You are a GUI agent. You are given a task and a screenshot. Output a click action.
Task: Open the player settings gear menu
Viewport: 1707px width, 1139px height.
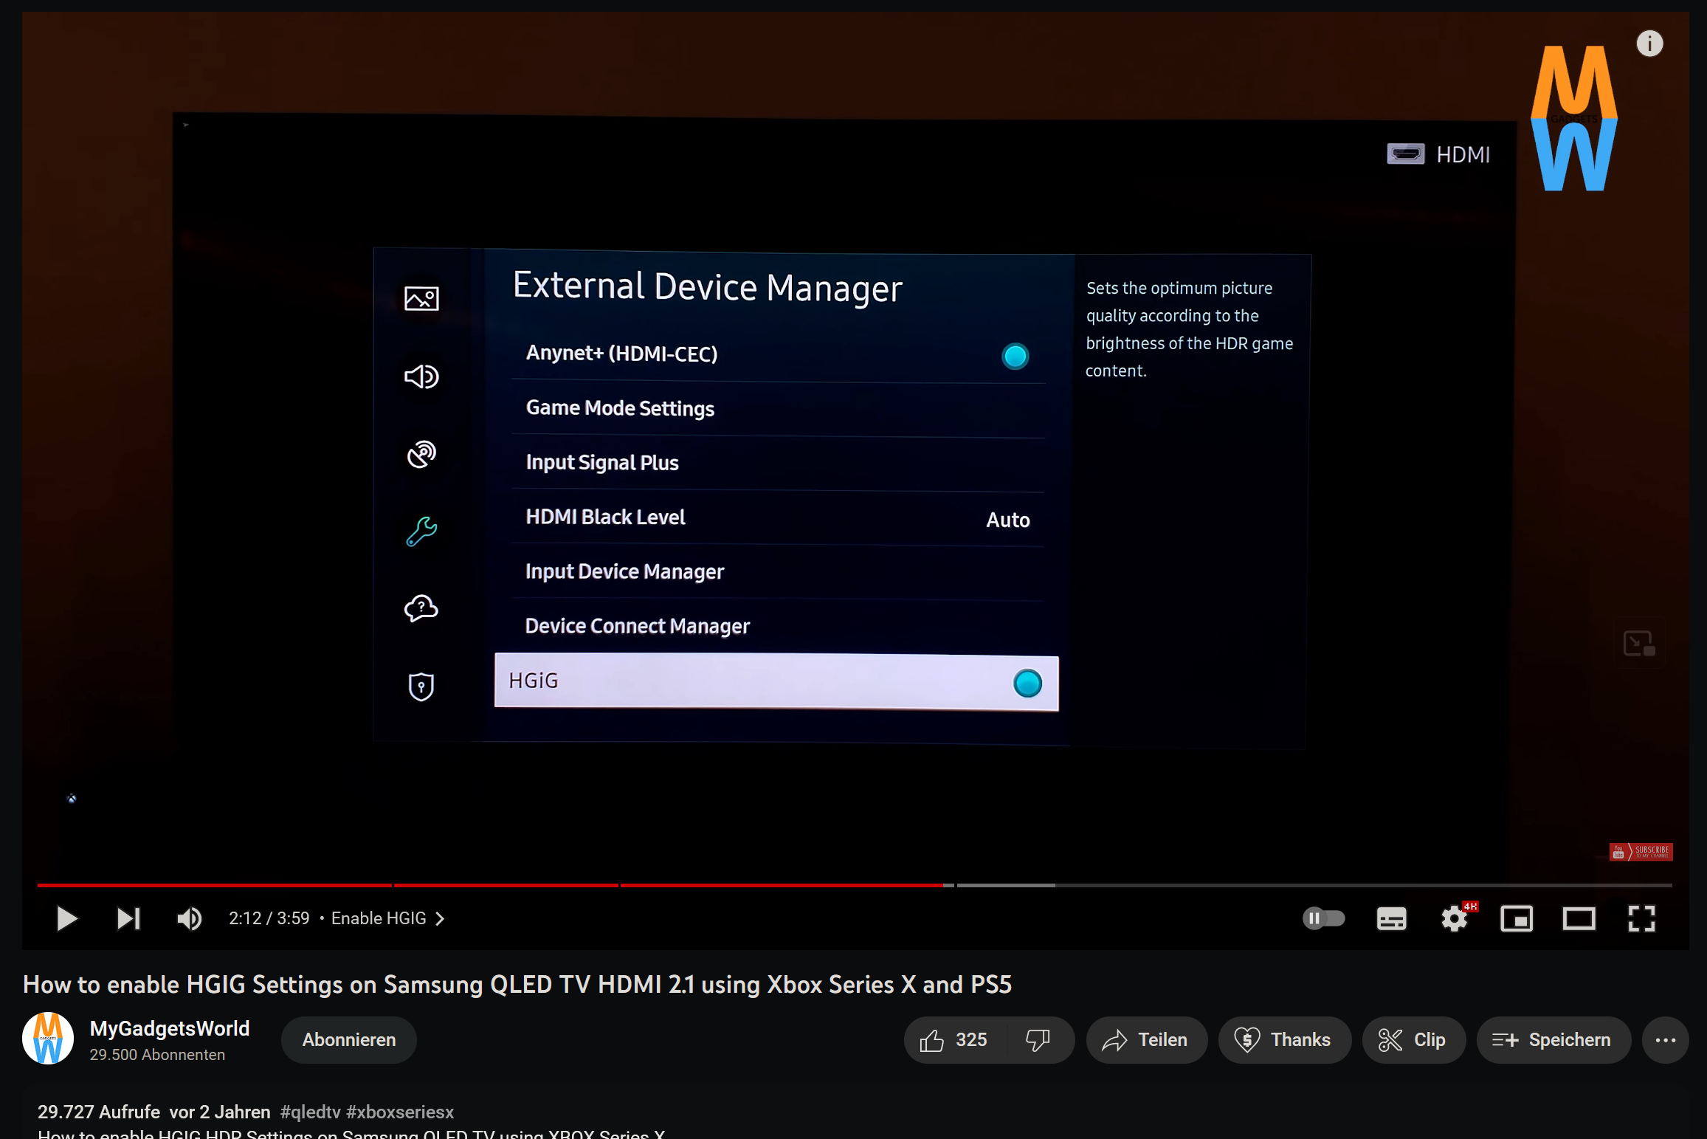click(x=1453, y=918)
